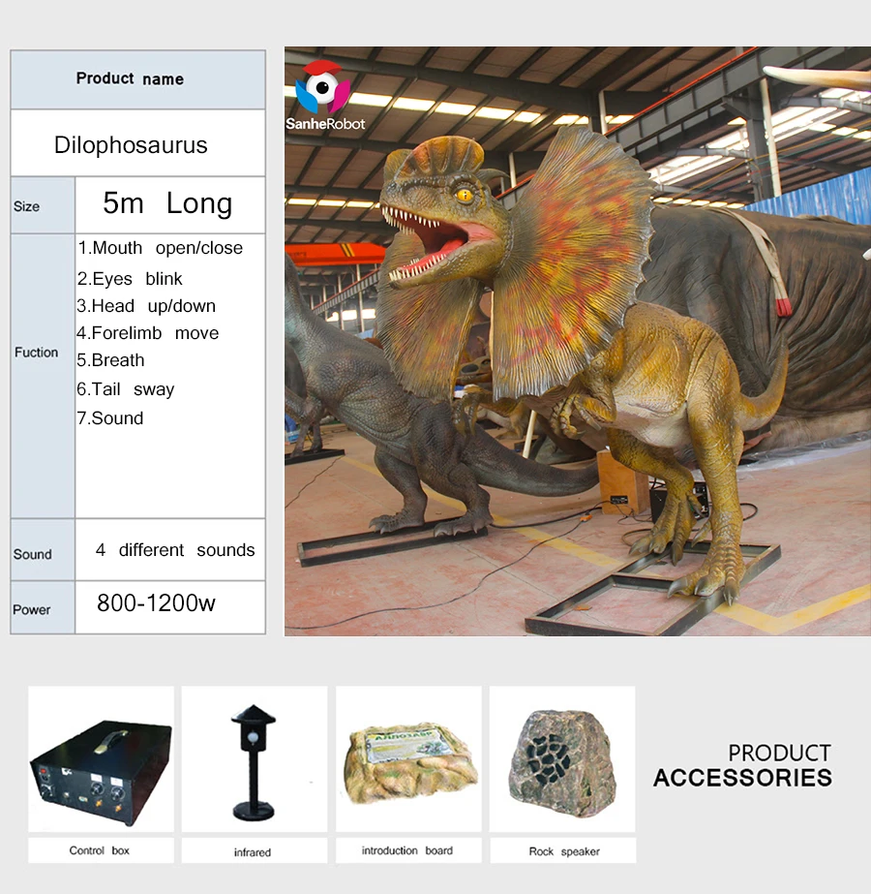
Task: Click '4 different sounds' value
Action: [x=175, y=550]
